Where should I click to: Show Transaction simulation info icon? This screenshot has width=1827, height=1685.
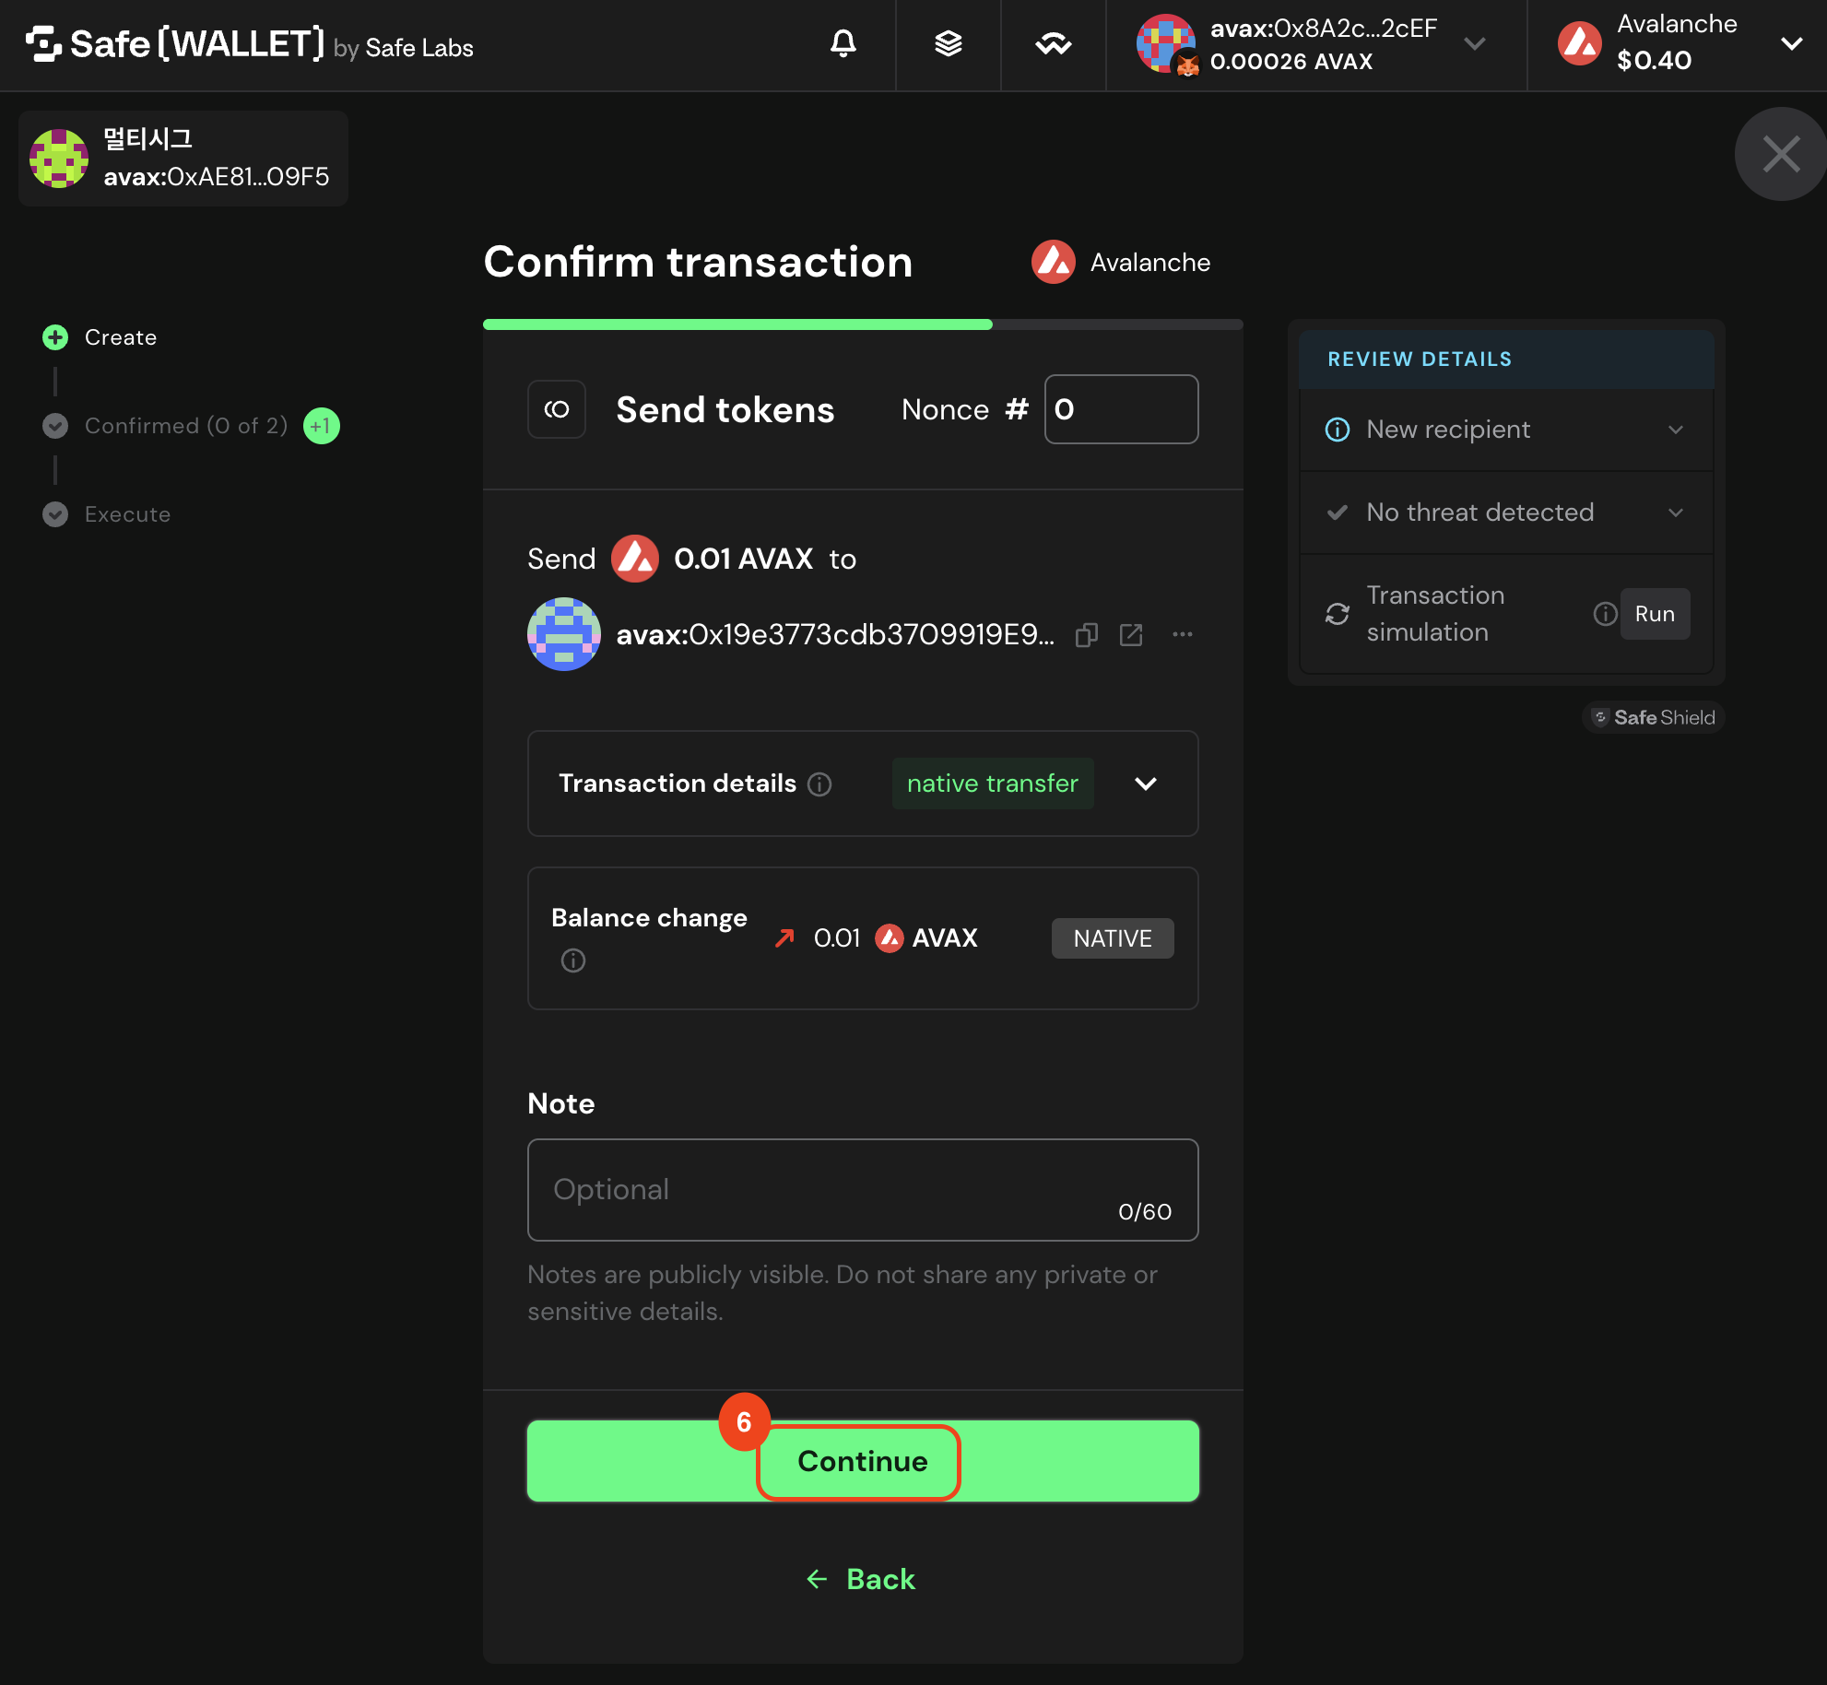(x=1605, y=614)
